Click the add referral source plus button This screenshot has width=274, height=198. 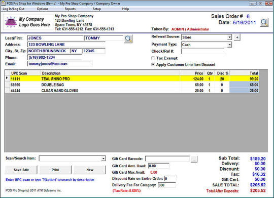[x=237, y=37]
